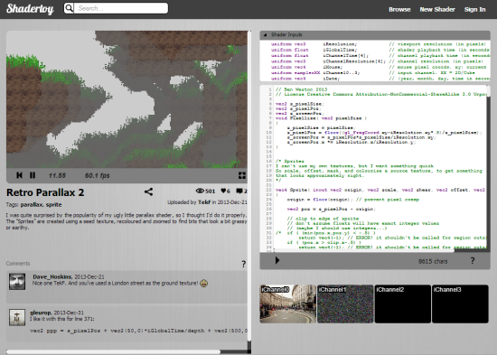This screenshot has width=497, height=355.
Task: Click the comments bubble icon
Action: pyautogui.click(x=239, y=191)
